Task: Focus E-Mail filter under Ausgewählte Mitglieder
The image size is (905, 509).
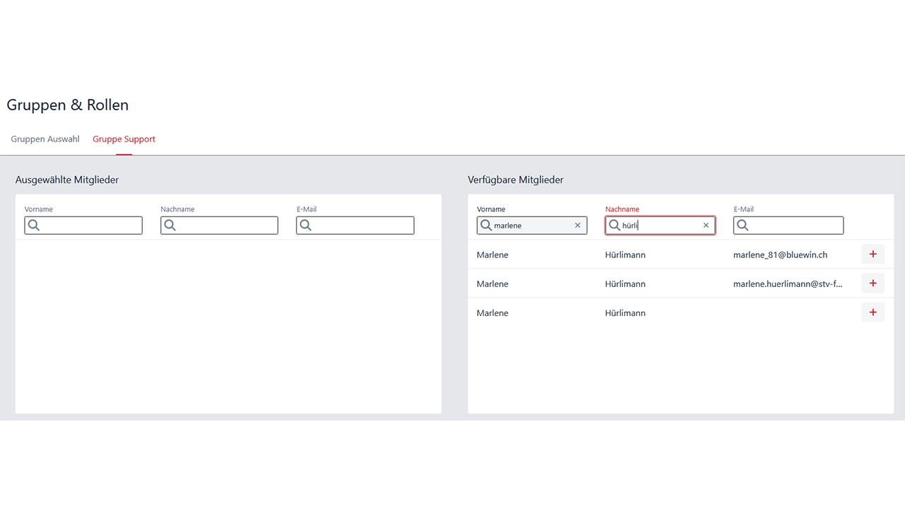Action: point(355,226)
